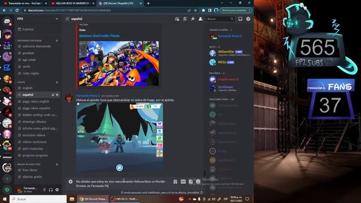Open Eventos in the channel list

tap(38, 29)
